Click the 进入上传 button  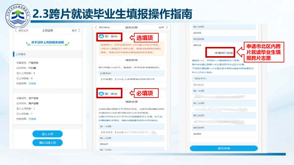click(x=48, y=134)
